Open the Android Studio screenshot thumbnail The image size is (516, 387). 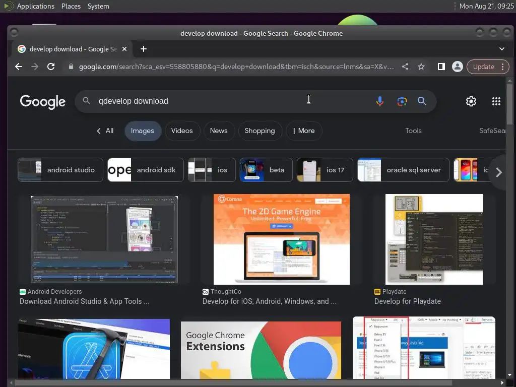pyautogui.click(x=104, y=239)
